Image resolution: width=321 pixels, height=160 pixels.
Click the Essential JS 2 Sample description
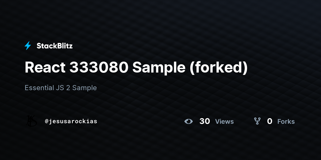[x=61, y=88]
